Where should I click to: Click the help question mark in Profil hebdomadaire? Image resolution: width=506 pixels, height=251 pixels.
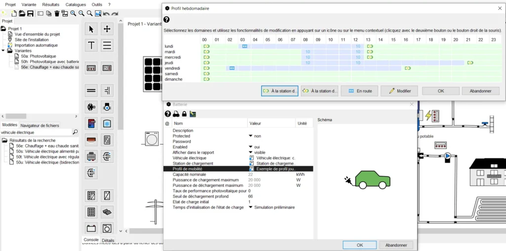point(167,20)
